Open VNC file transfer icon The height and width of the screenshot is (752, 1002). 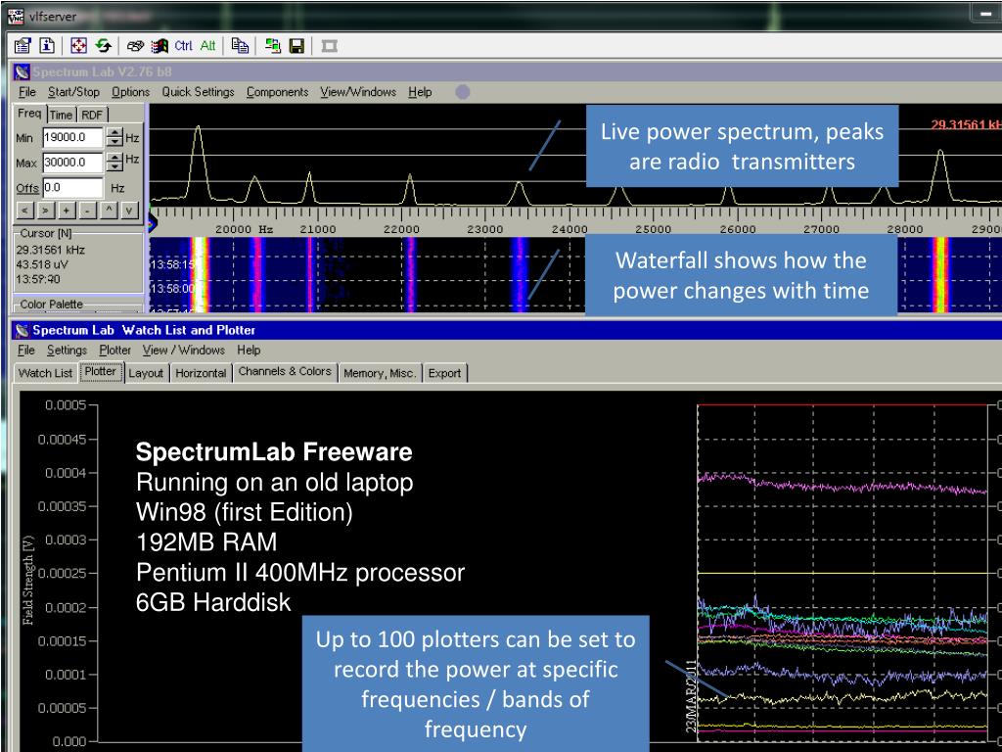point(273,46)
